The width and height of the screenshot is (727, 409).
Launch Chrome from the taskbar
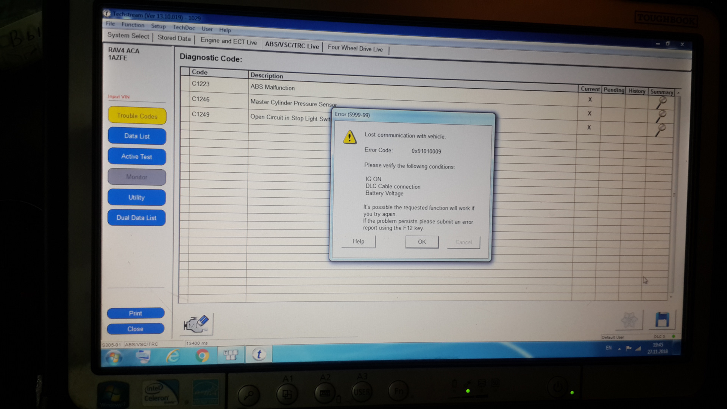point(202,356)
